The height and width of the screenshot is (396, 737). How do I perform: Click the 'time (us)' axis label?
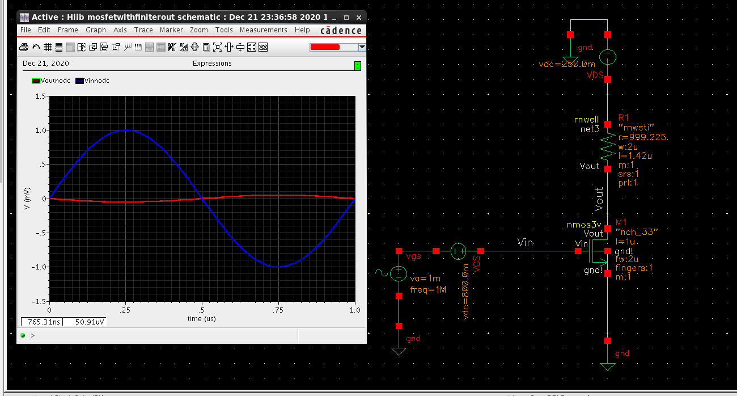202,319
